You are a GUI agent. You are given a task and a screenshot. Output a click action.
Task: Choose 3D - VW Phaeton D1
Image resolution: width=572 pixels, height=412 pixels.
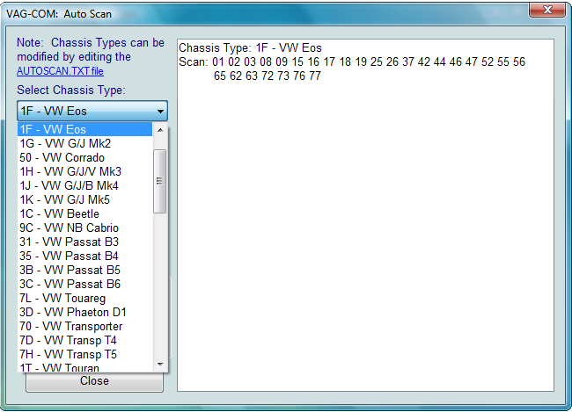click(84, 312)
